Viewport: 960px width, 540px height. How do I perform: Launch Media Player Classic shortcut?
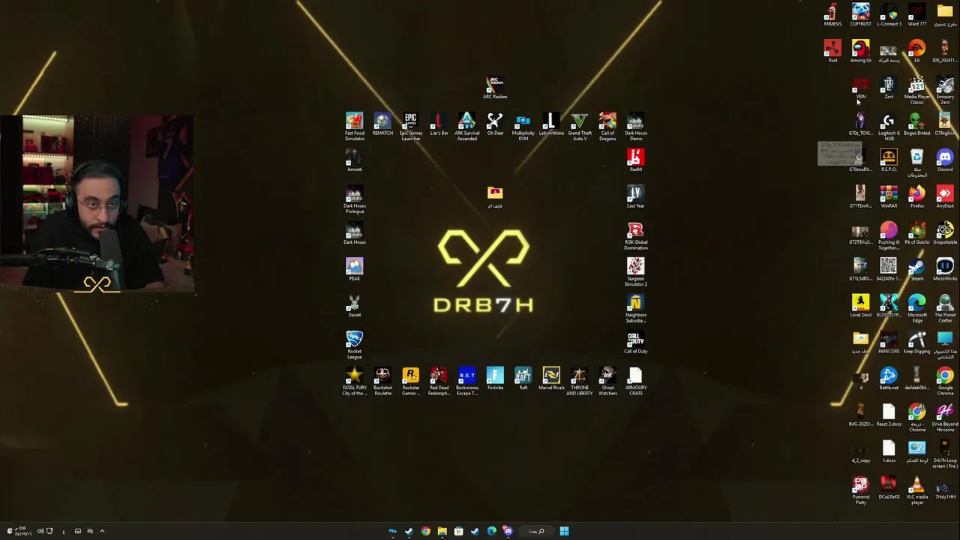916,91
